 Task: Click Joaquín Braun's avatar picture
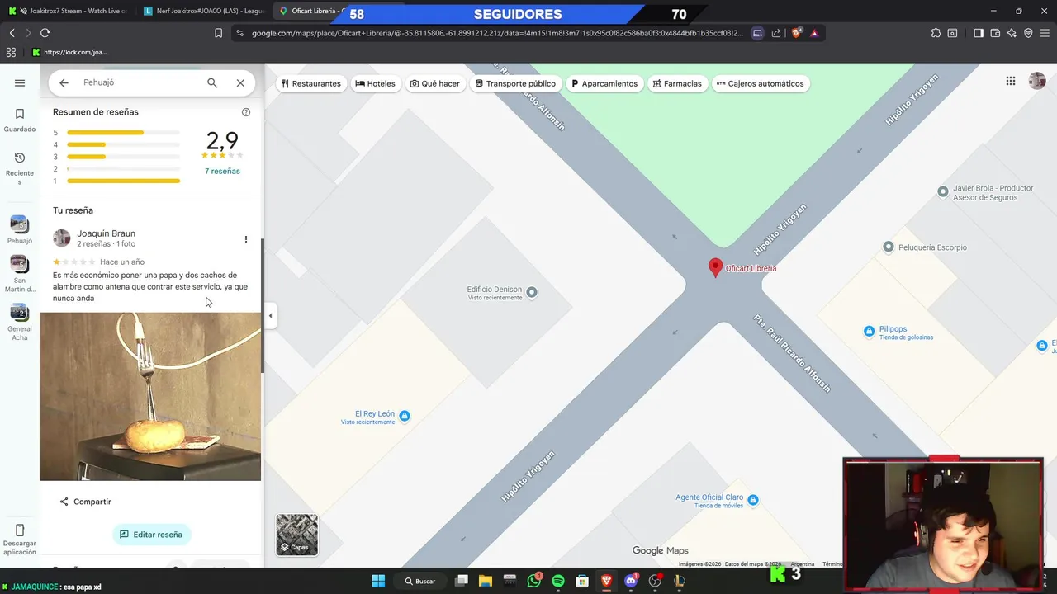pyautogui.click(x=61, y=238)
